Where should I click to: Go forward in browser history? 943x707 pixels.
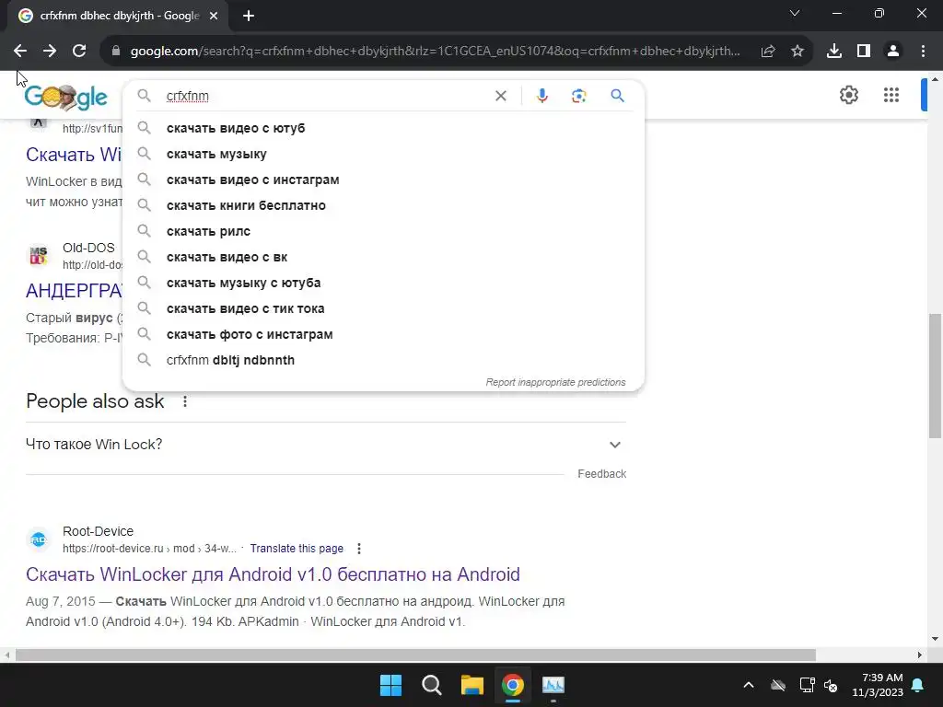click(x=50, y=52)
